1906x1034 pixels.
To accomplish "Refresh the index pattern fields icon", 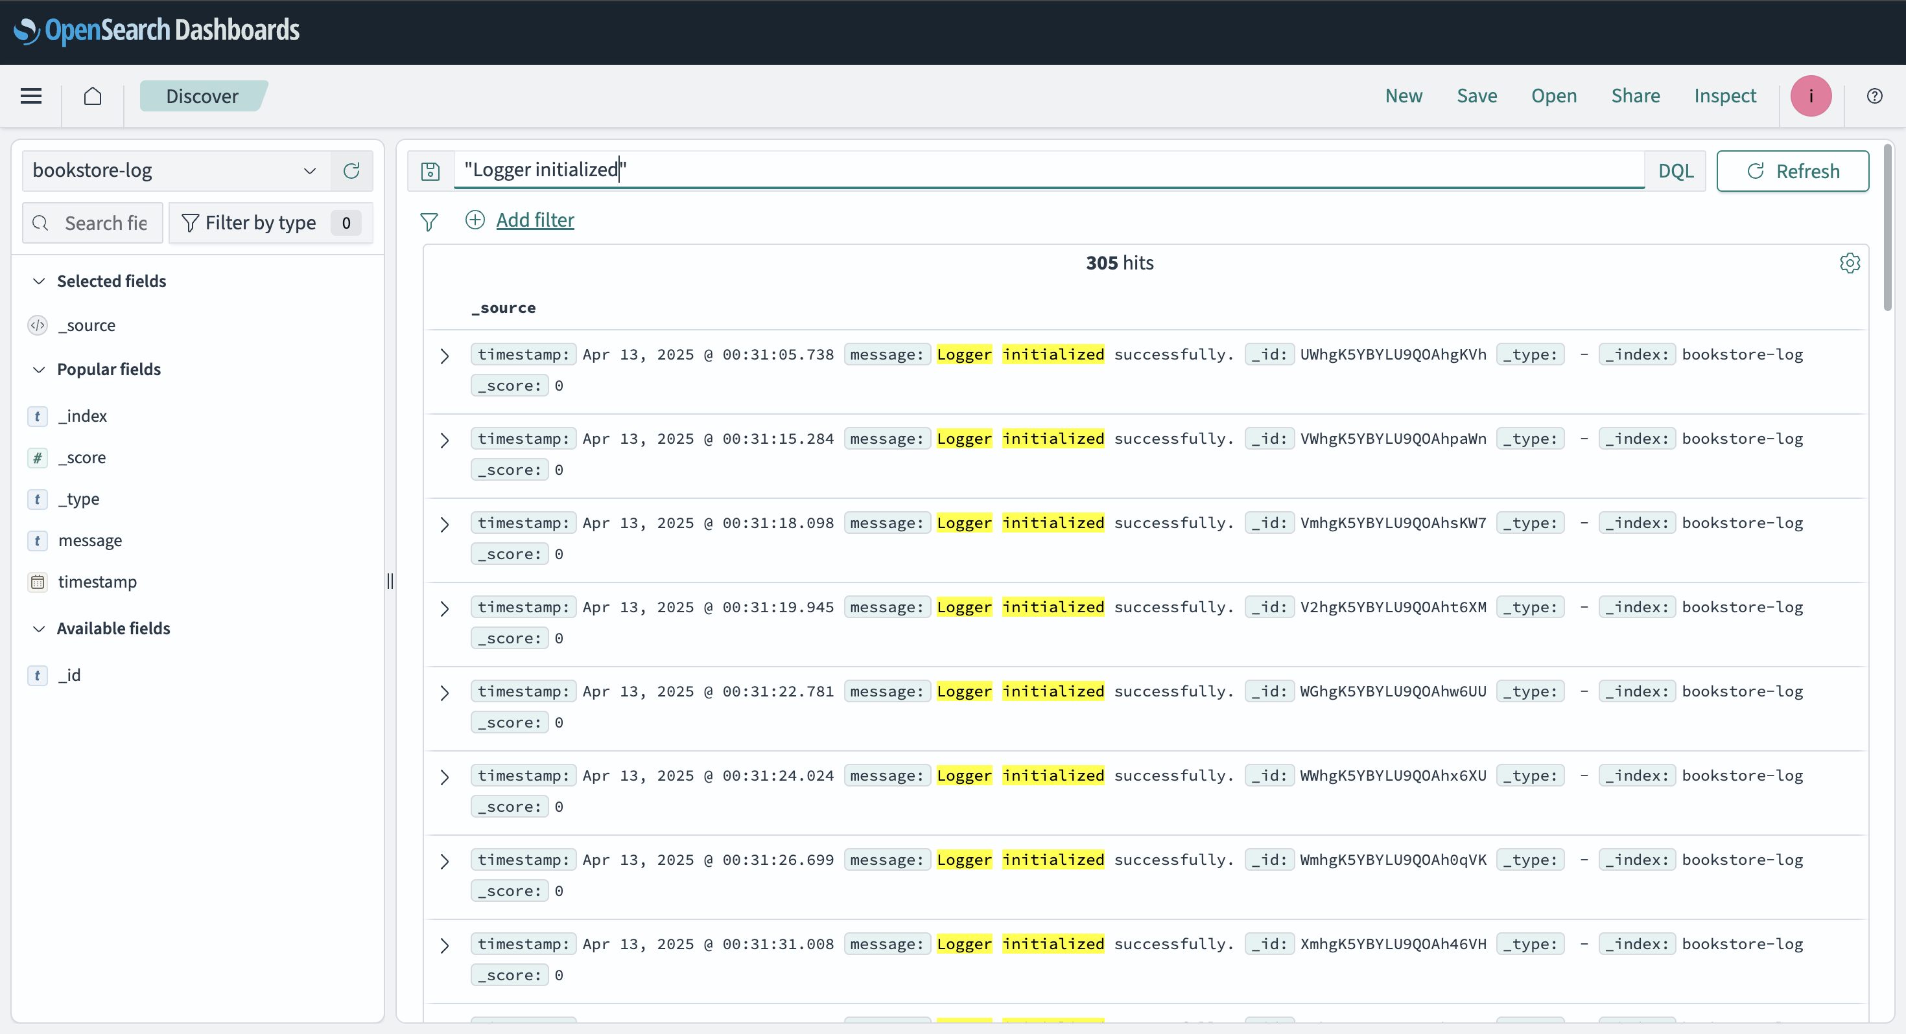I will (x=351, y=171).
